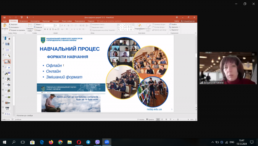Expand the Виділити (Select) dropdown
Screen dimensions: 258x146
click(174, 30)
